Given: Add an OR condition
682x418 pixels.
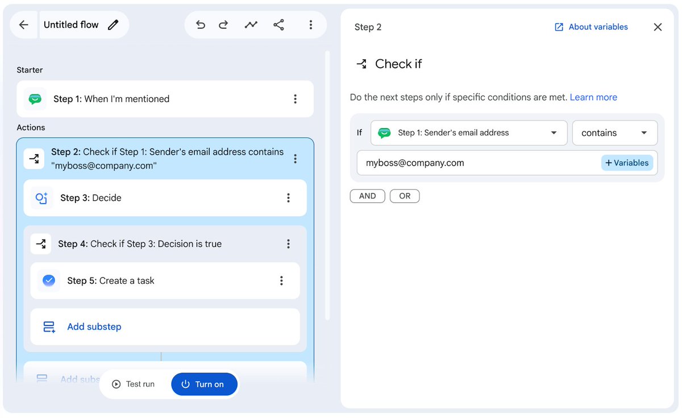Looking at the screenshot, I should pos(405,196).
